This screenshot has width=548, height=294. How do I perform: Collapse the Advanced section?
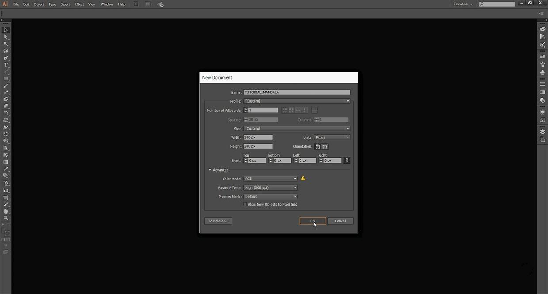[x=210, y=170]
